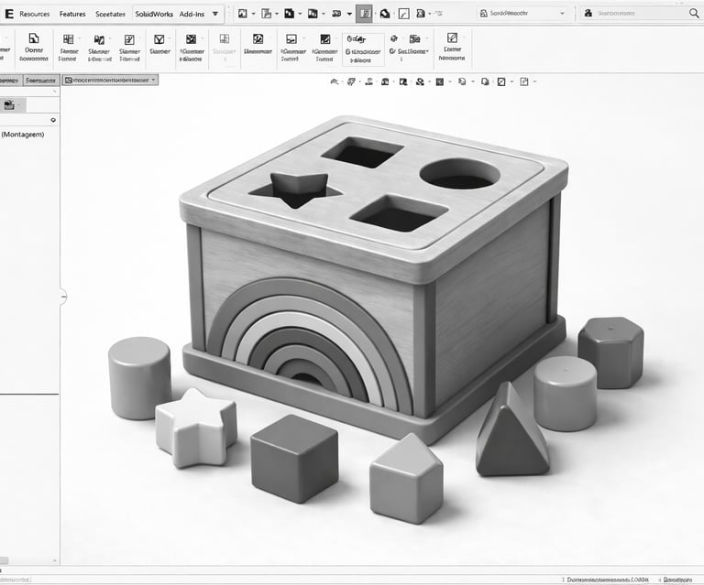704x585 pixels.
Task: Click the first heads-up view toolbar icon
Action: tap(335, 81)
